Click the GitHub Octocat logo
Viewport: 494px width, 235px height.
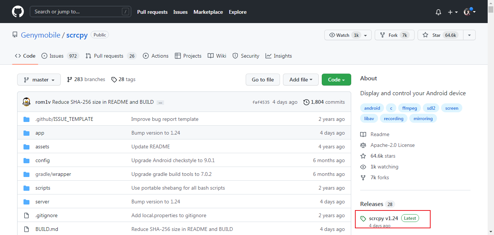tap(18, 12)
